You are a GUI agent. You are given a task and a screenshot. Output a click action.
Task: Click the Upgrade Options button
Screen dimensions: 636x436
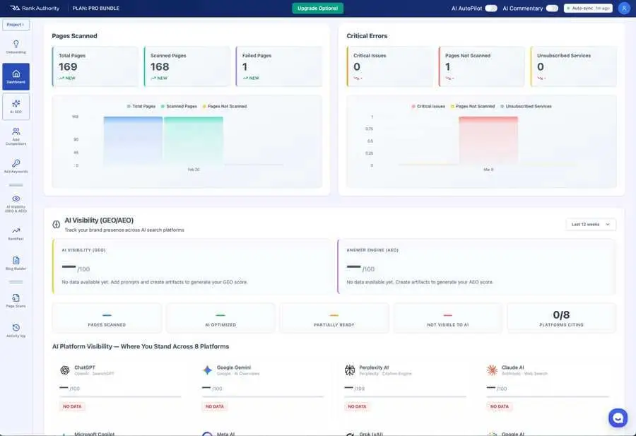[317, 8]
